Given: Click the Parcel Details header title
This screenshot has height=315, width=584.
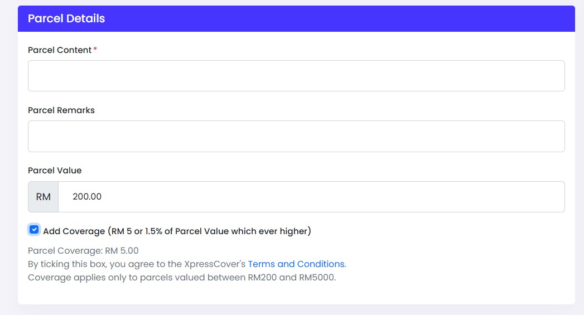Looking at the screenshot, I should (66, 18).
